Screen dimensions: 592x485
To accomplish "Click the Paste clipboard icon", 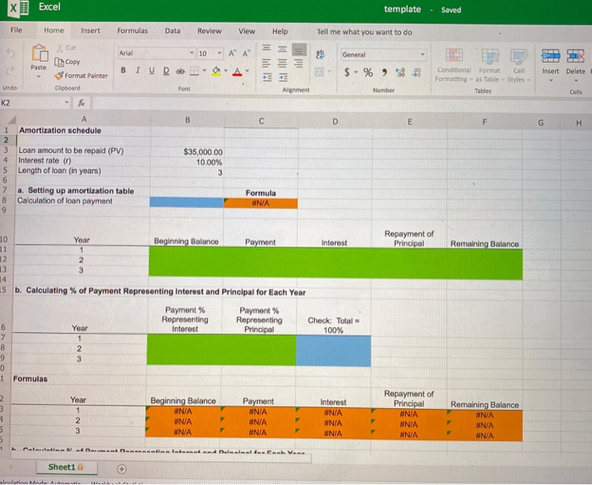I will point(40,52).
